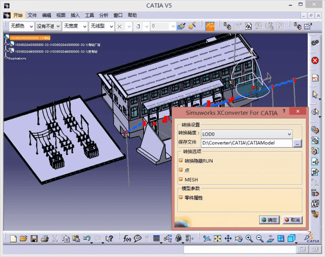Click the Shading view cube icon

tap(291, 239)
